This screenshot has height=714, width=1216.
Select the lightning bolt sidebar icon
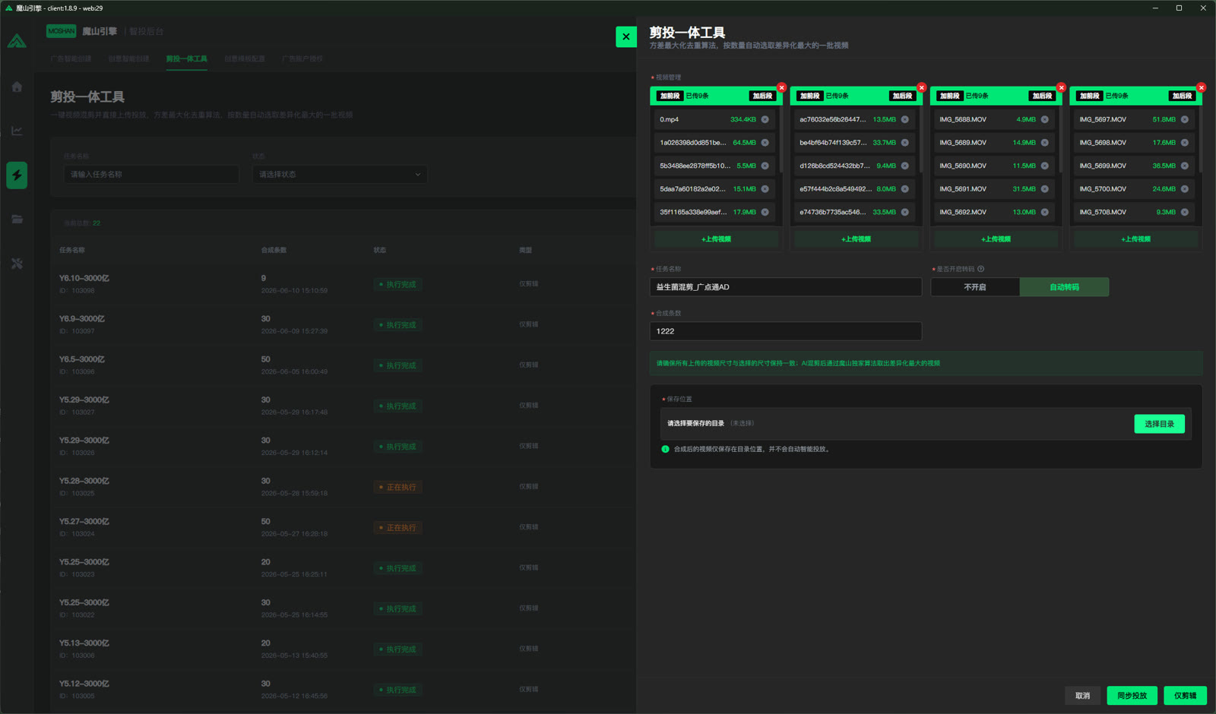tap(17, 175)
